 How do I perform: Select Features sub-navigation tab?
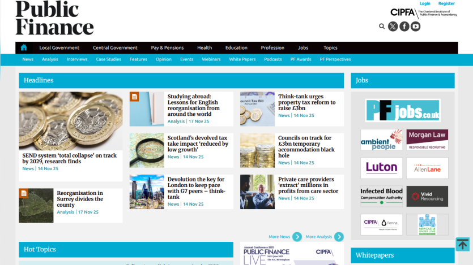(138, 59)
